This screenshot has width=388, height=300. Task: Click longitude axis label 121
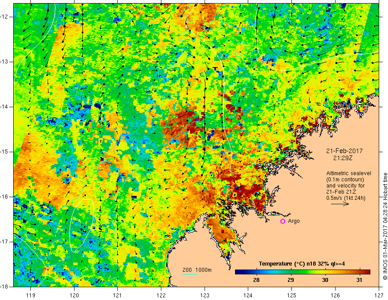(118, 295)
